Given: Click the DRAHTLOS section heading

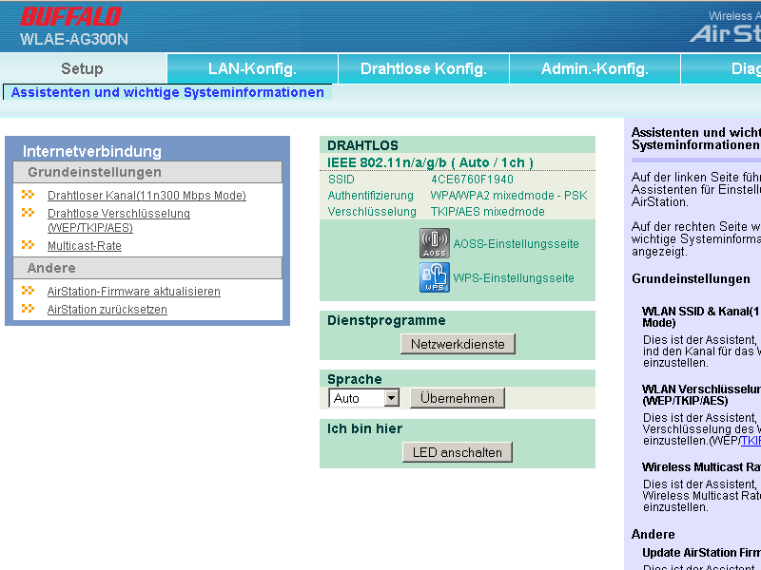Looking at the screenshot, I should click(x=362, y=145).
